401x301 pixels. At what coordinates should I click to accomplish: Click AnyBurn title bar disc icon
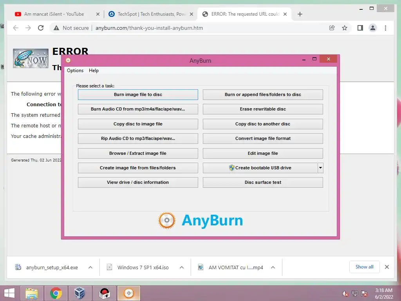(68, 60)
